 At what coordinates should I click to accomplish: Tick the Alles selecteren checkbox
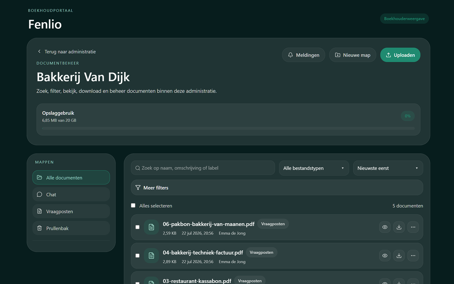point(133,205)
